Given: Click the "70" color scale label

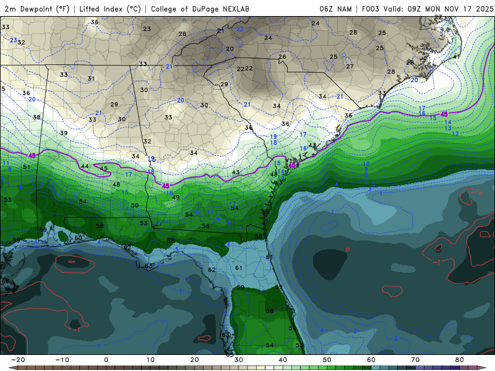Looking at the screenshot, I should coord(415,360).
